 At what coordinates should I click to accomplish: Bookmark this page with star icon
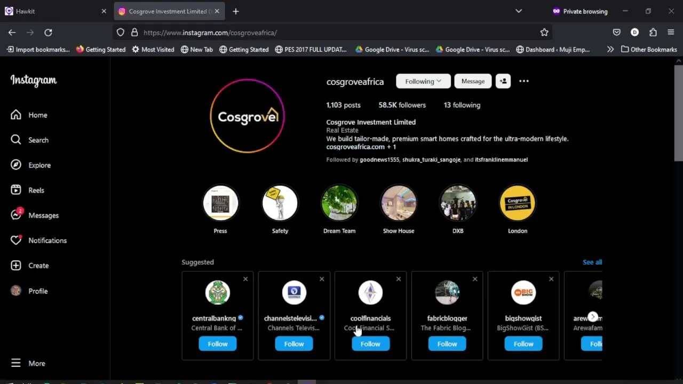[544, 33]
